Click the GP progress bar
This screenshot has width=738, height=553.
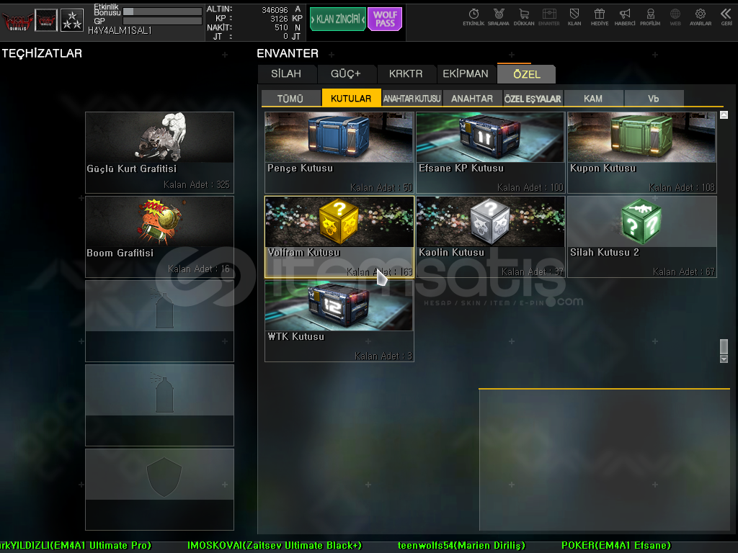[162, 21]
